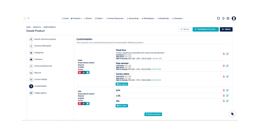Open the help question mark icon

tap(228, 18)
